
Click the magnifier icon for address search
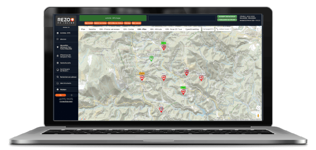[57, 77]
